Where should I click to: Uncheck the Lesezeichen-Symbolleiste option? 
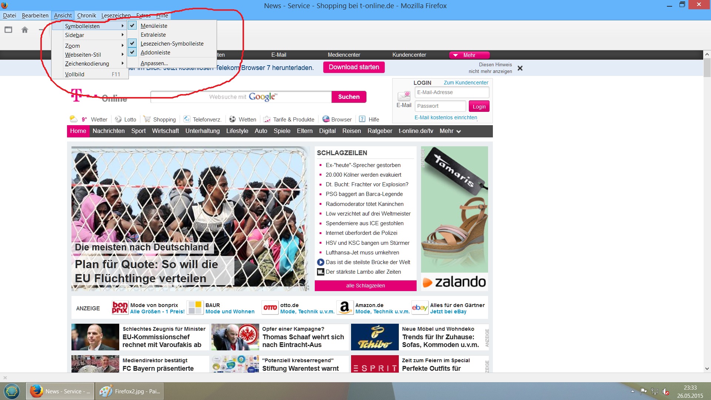(x=132, y=43)
